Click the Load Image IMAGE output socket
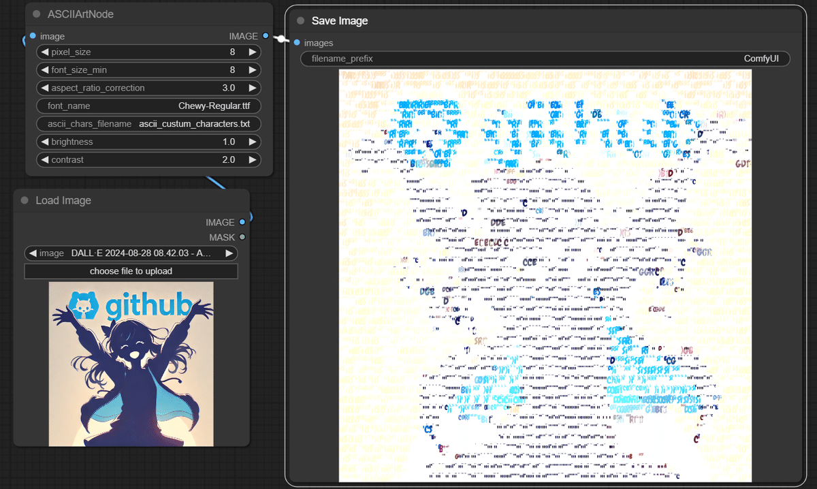The height and width of the screenshot is (489, 817). click(x=242, y=223)
